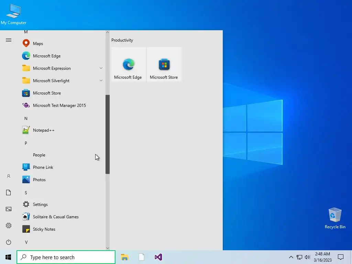The width and height of the screenshot is (352, 264).
Task: Launch Microsoft Test Manager 2015
Action: click(63, 105)
